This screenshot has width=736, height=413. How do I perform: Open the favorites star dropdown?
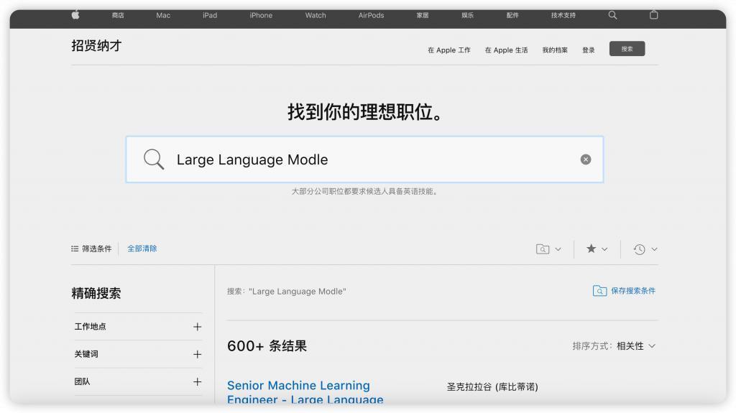tap(597, 249)
